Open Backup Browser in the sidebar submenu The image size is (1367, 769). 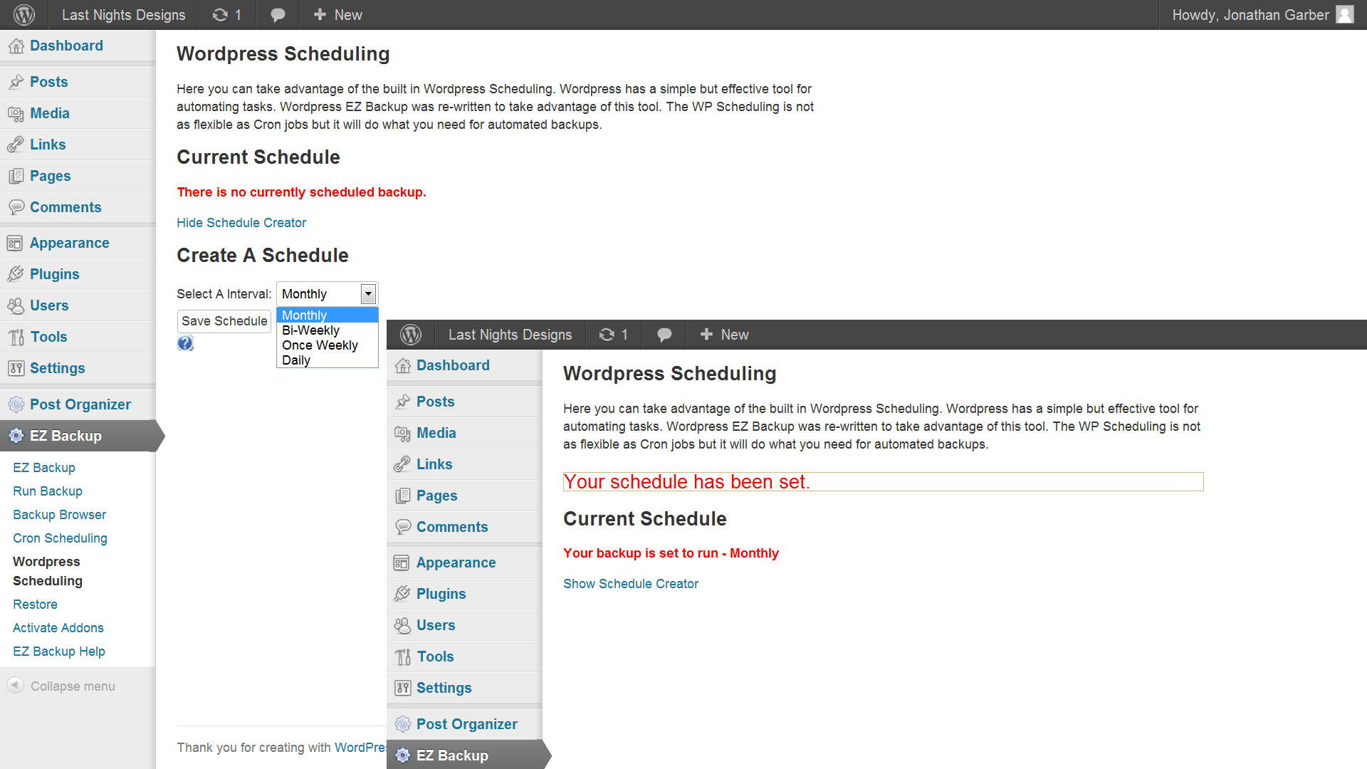[x=60, y=515]
